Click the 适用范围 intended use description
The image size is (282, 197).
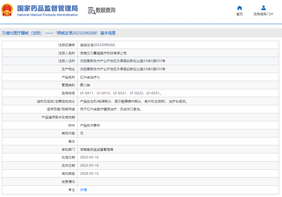111,109
